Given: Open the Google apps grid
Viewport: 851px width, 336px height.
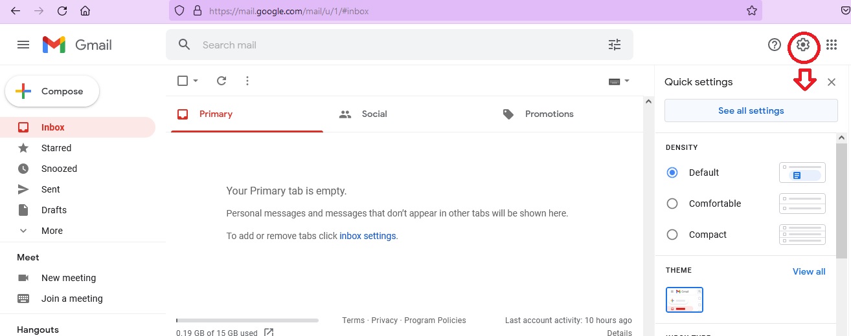Looking at the screenshot, I should pos(832,45).
